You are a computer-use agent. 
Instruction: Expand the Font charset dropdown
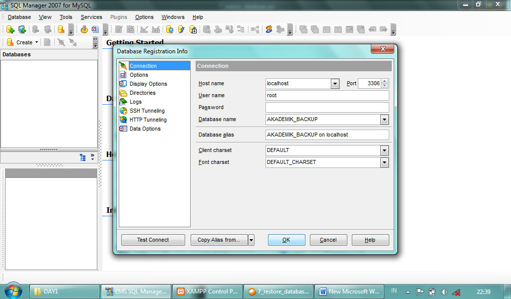point(385,162)
